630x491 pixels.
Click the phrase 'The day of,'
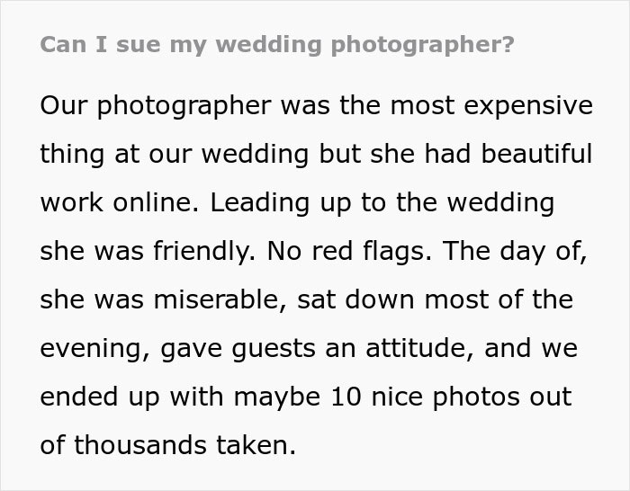coord(515,251)
